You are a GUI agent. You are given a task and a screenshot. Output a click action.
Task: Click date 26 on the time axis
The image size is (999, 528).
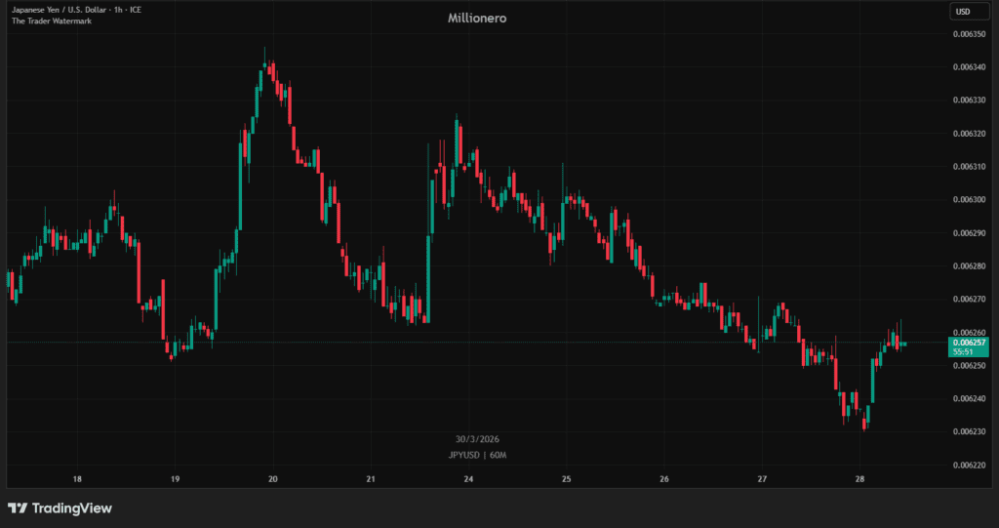[x=664, y=479]
